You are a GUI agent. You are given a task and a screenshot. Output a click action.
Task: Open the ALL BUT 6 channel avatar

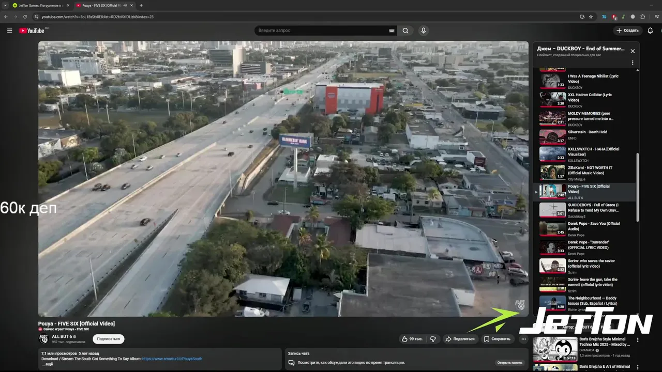pos(43,339)
